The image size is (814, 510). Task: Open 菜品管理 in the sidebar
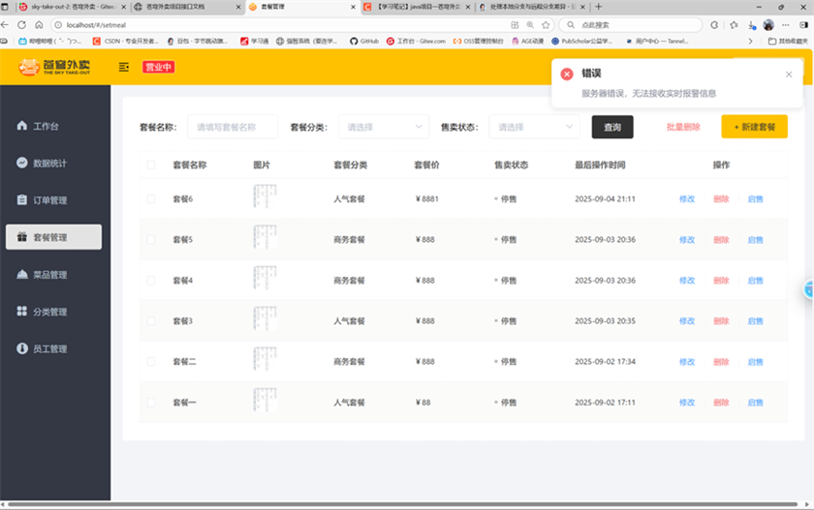[42, 274]
